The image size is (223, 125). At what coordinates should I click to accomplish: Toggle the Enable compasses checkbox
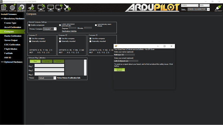[x=29, y=25]
